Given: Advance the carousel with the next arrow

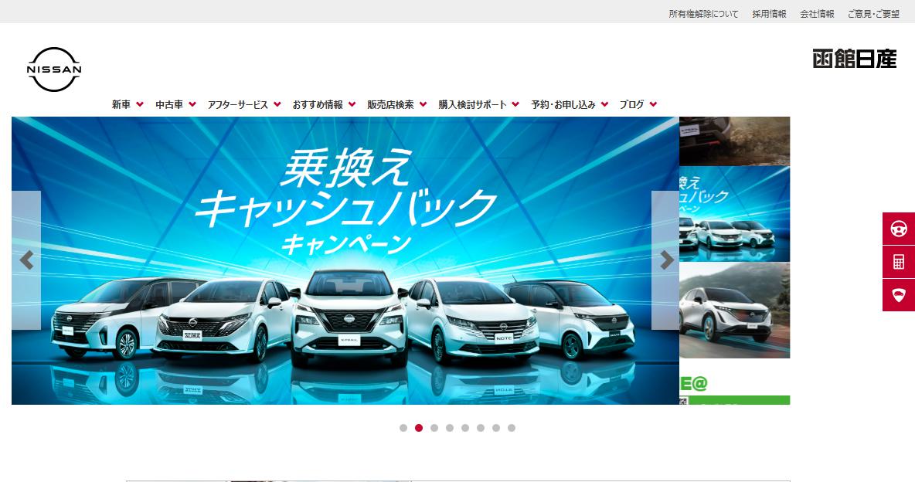Looking at the screenshot, I should coord(665,260).
